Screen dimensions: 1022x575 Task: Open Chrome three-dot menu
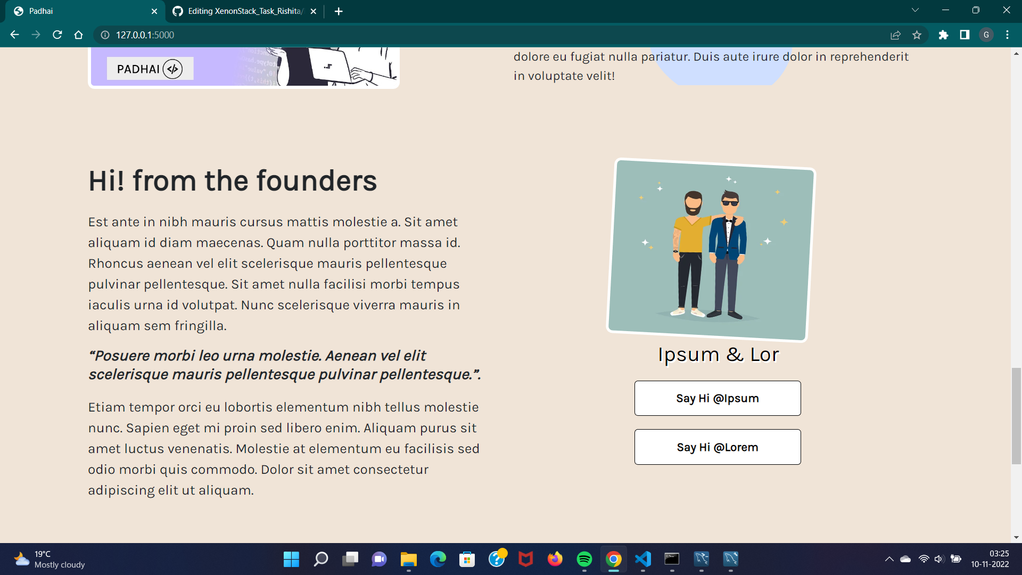point(1007,35)
